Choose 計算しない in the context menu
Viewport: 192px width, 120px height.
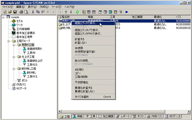(x=93, y=43)
